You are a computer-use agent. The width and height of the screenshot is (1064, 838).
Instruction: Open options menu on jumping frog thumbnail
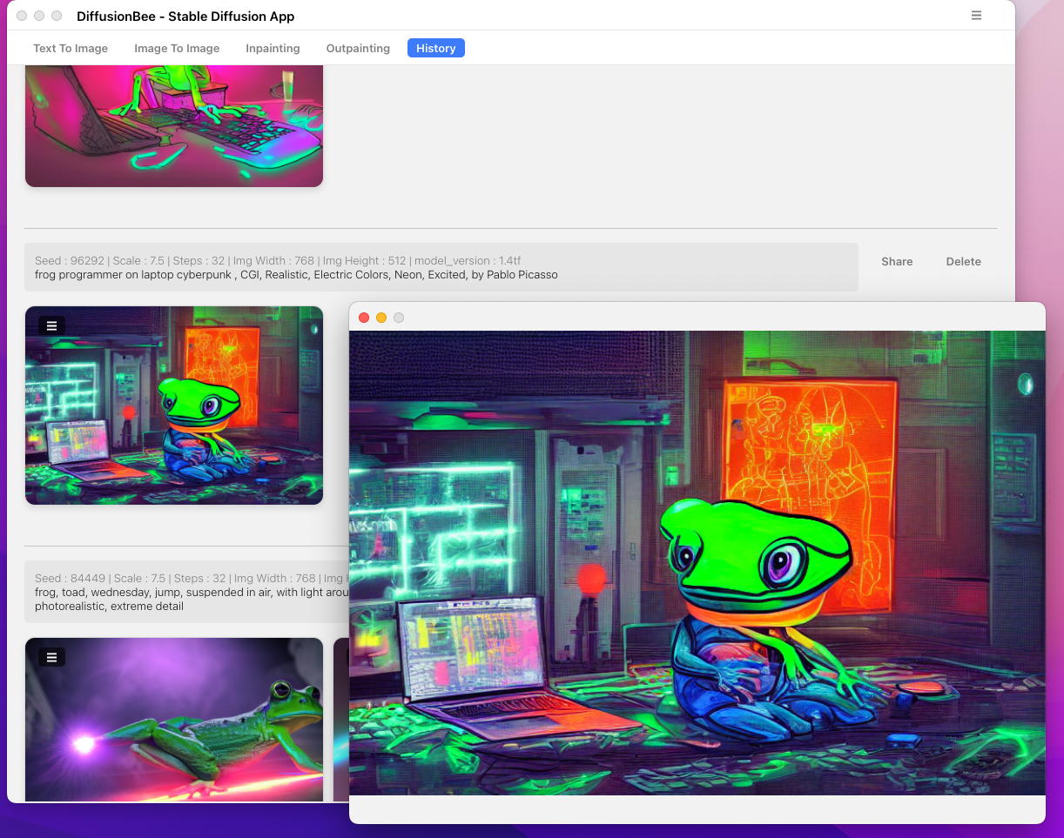click(51, 657)
